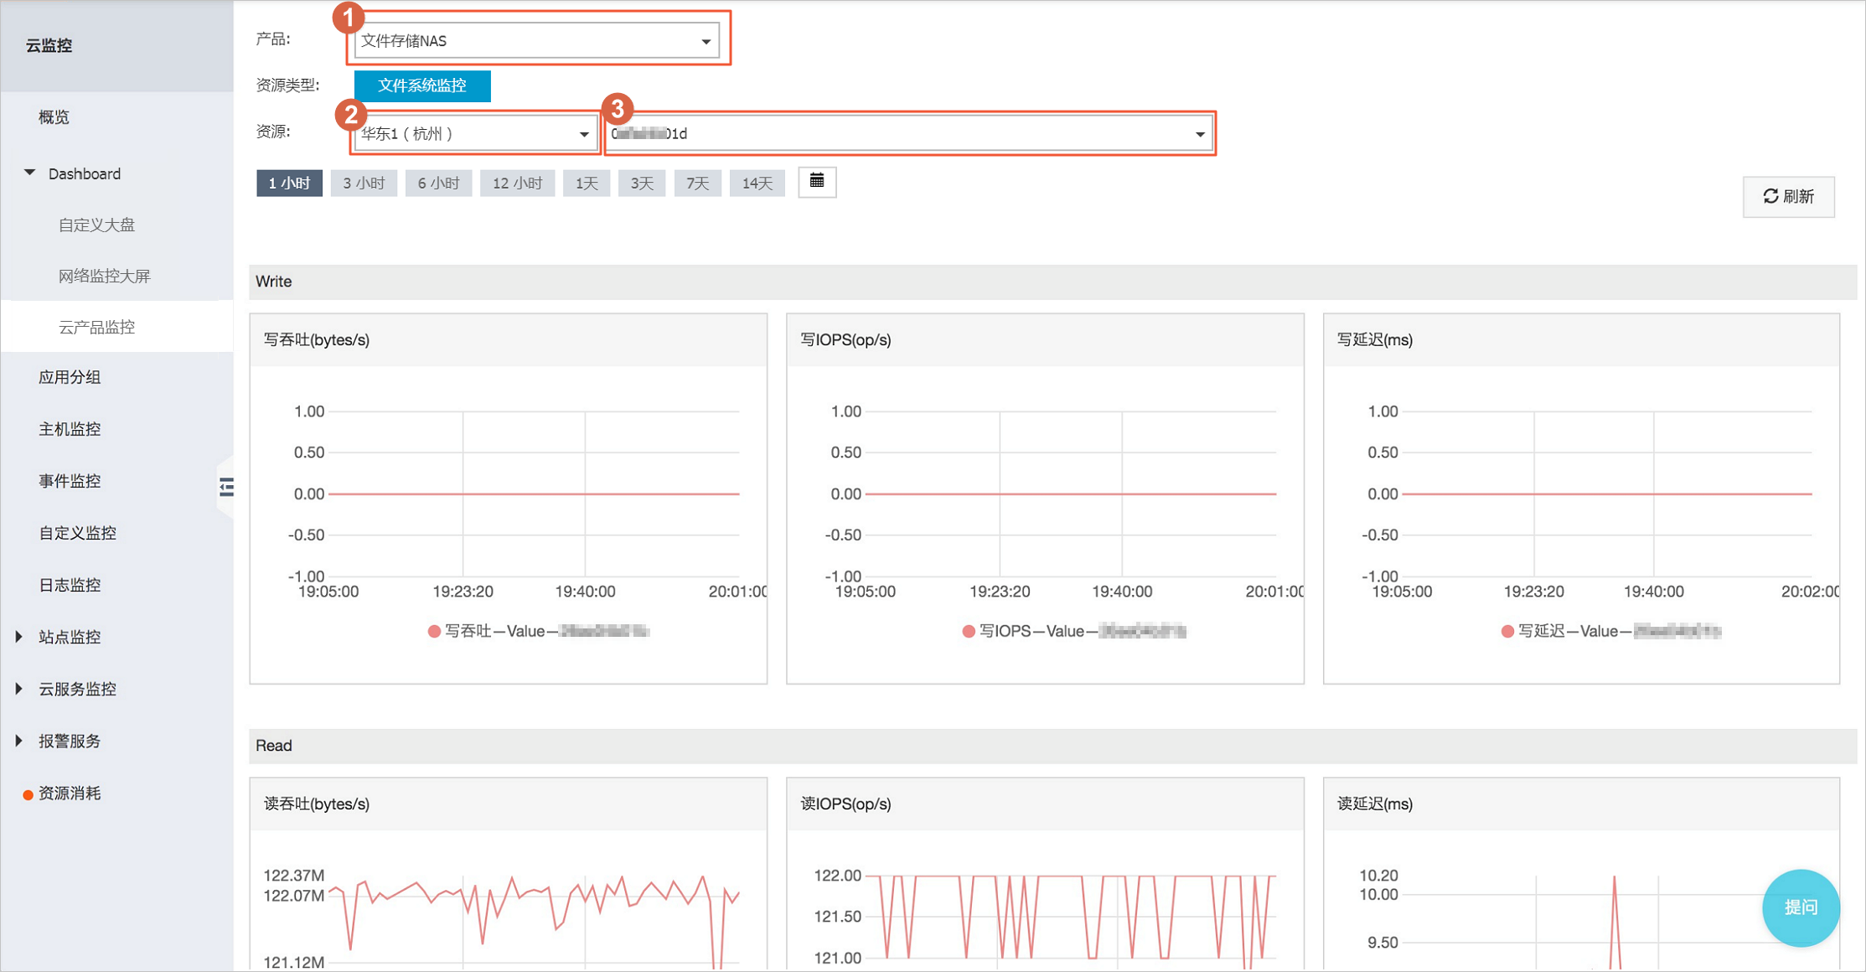Screen dimensions: 1866x972
Task: Open 自定义大盘 in the sidebar
Action: (x=96, y=225)
